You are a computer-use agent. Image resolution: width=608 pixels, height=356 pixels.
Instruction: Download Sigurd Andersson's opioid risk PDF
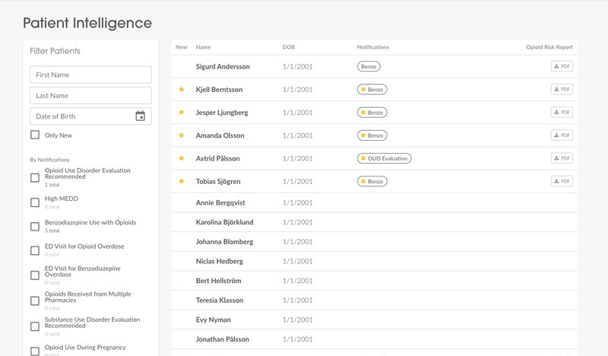click(562, 67)
